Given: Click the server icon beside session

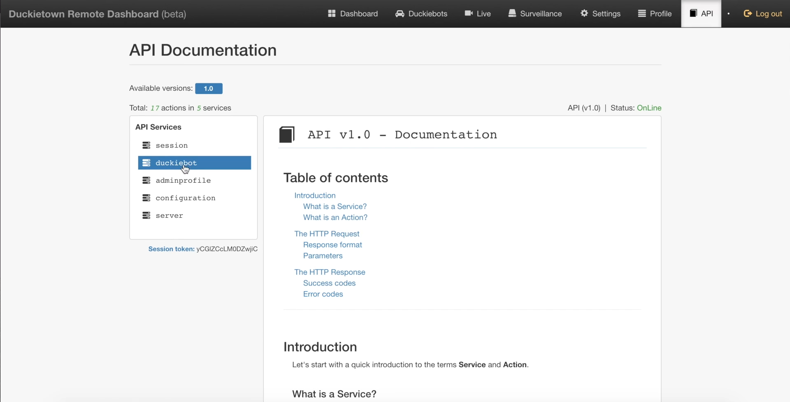Looking at the screenshot, I should [146, 145].
